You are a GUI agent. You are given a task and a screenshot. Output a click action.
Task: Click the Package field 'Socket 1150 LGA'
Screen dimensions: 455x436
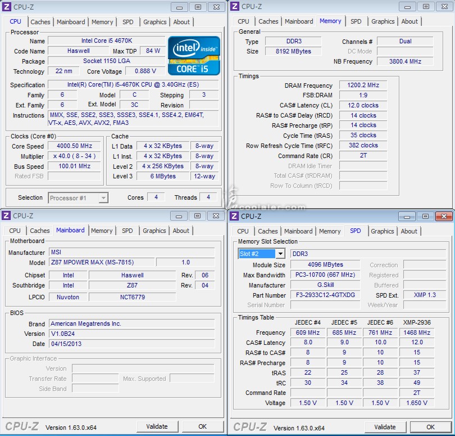point(107,61)
